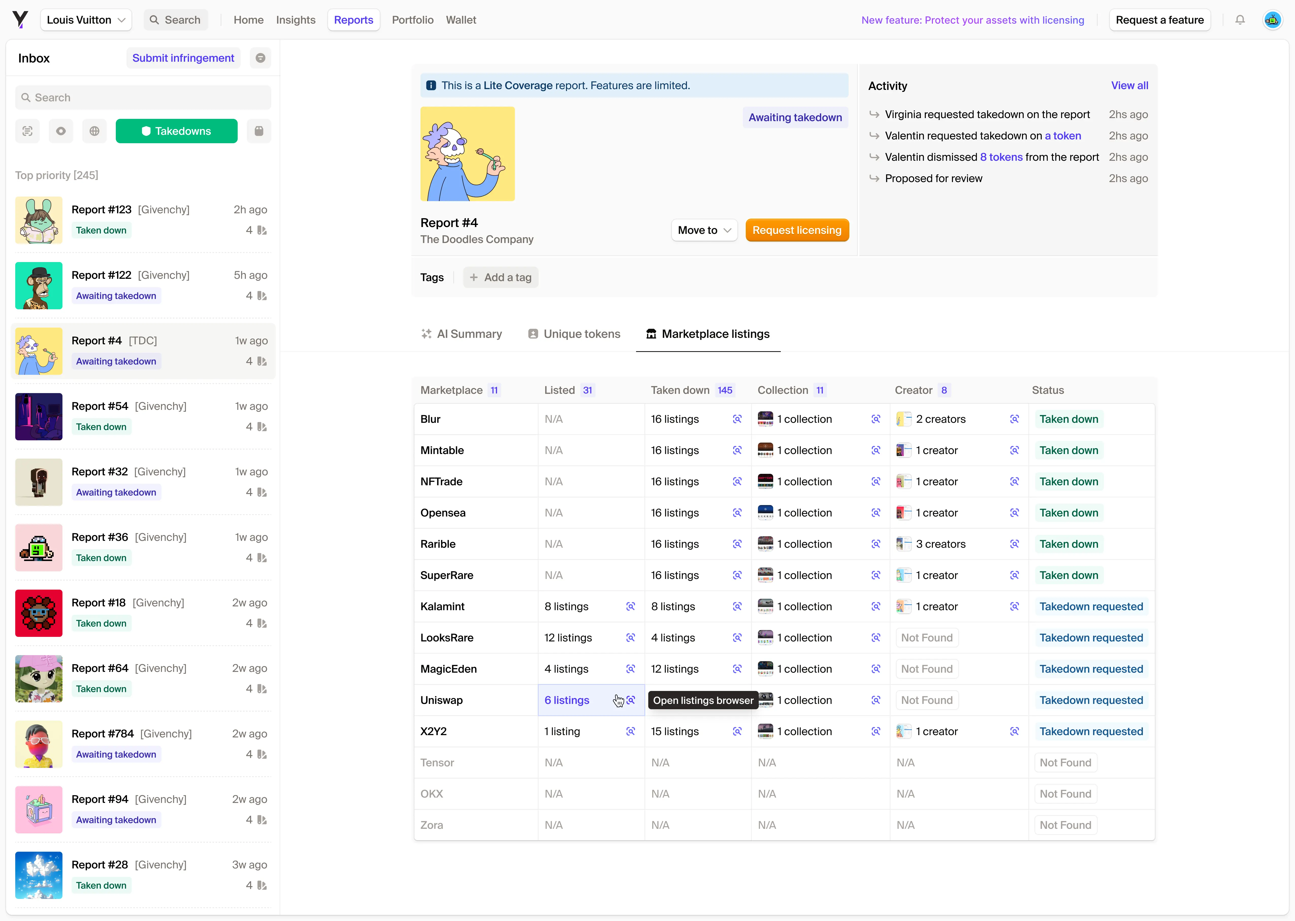Open Blur taken down listings browser icon
The width and height of the screenshot is (1295, 921).
click(737, 419)
